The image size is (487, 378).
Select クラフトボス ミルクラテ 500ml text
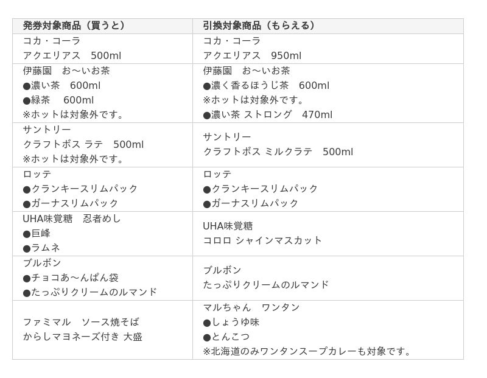[x=278, y=152]
